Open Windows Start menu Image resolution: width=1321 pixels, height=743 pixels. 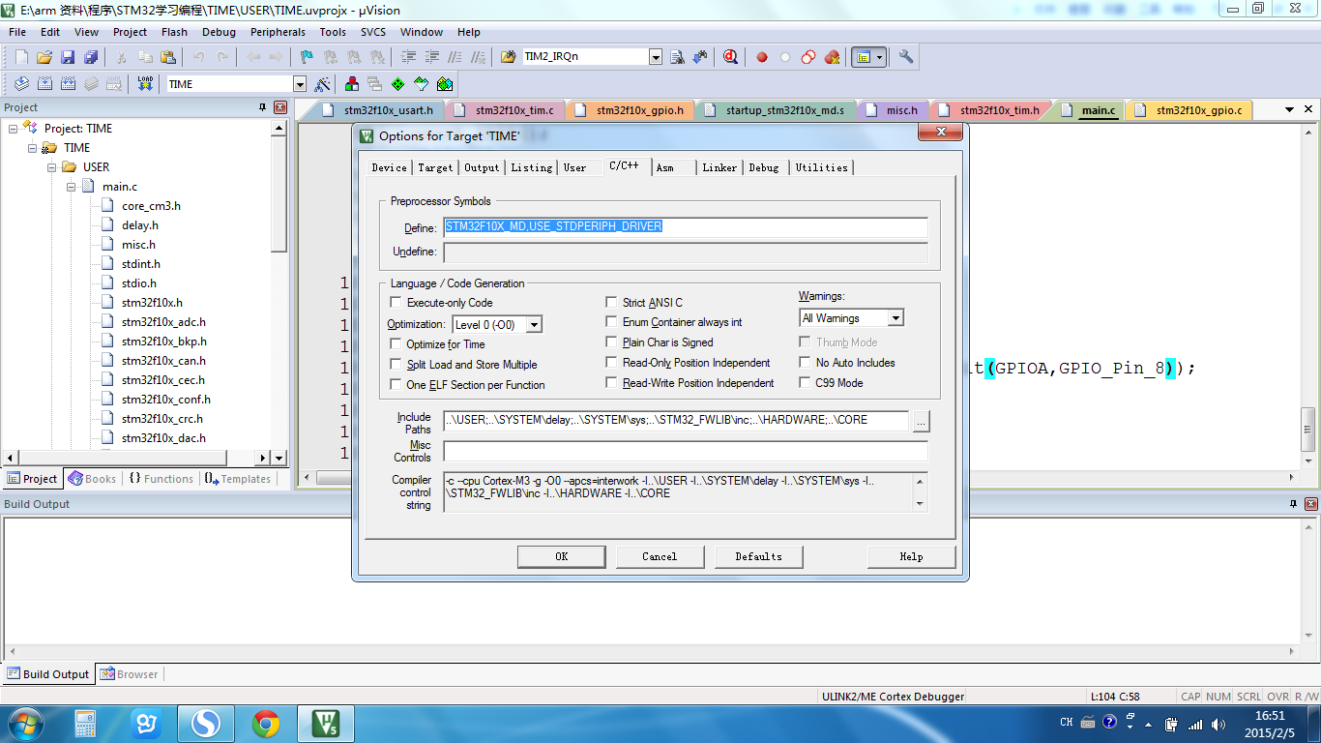(24, 723)
